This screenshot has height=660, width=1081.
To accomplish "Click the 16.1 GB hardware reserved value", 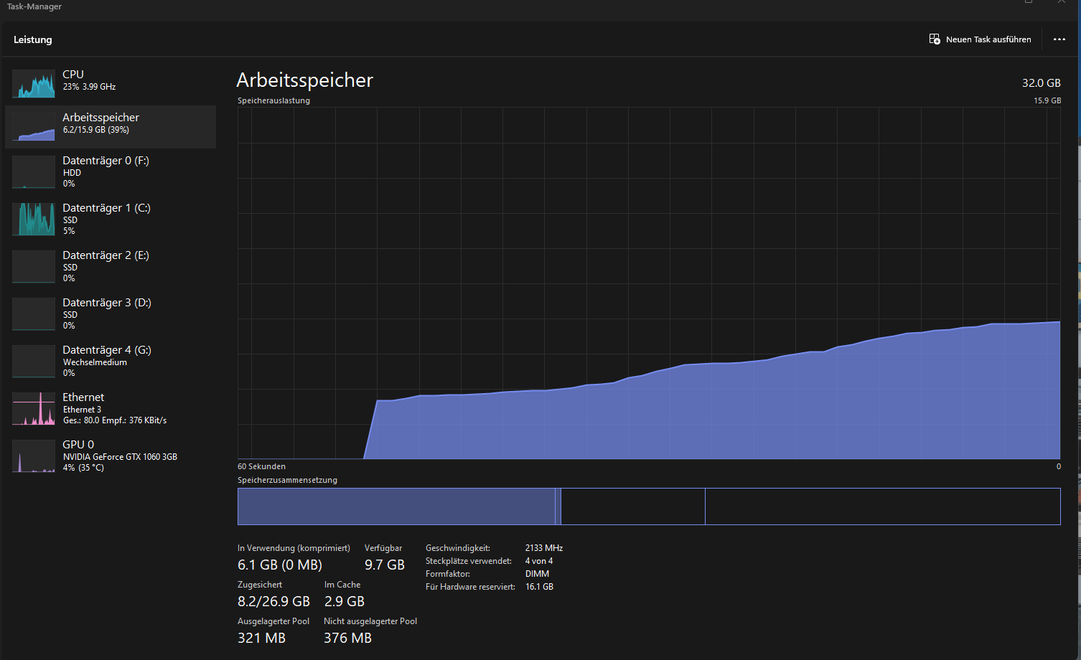I will click(x=540, y=587).
